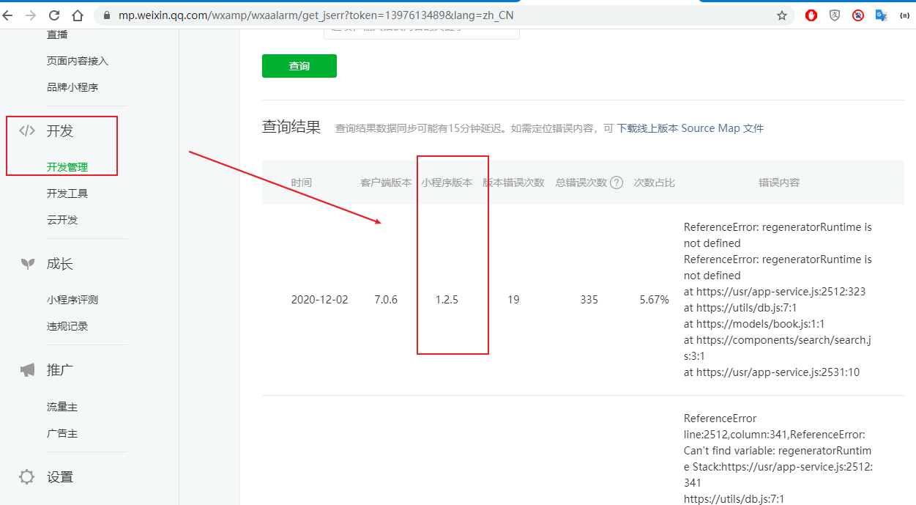Open 品牌小程序 in the sidebar
Image resolution: width=916 pixels, height=505 pixels.
click(72, 87)
